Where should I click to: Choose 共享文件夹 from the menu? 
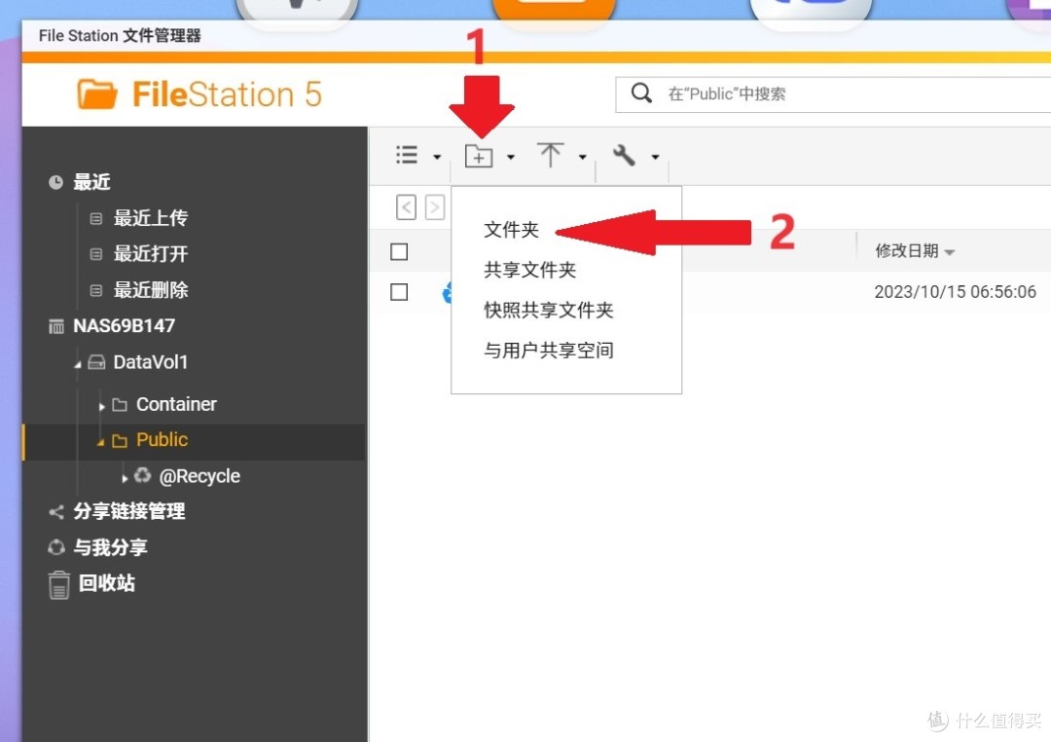(530, 270)
